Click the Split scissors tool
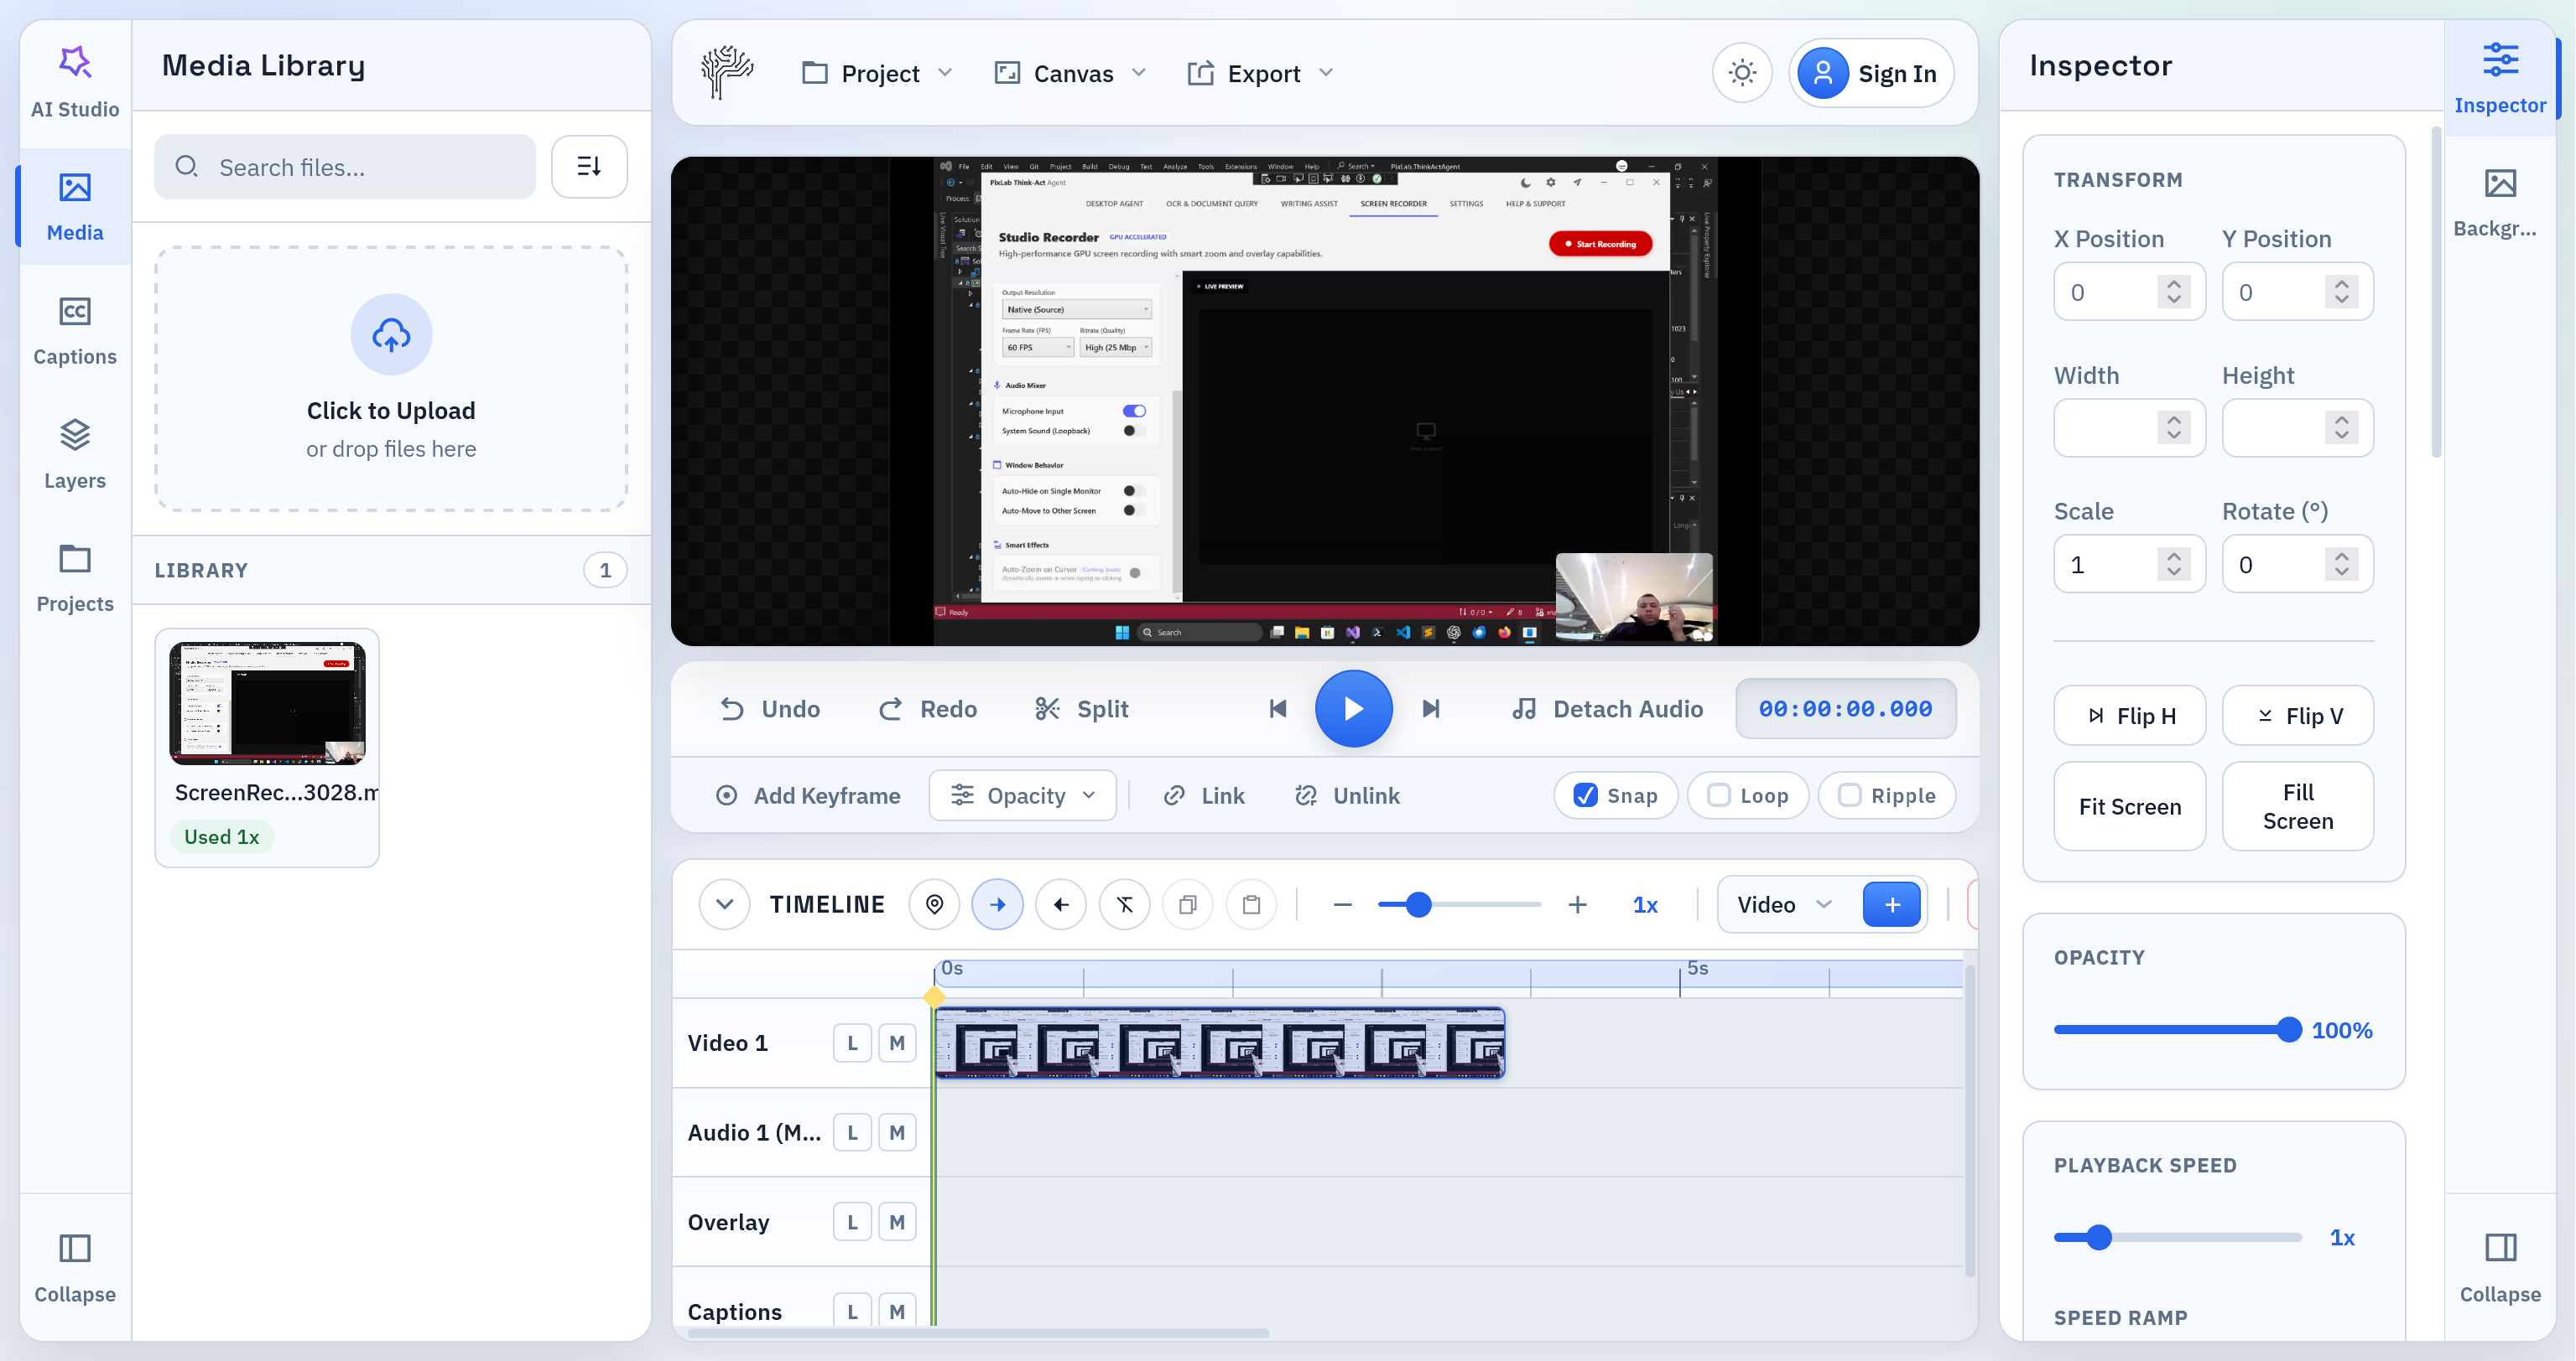Viewport: 2576px width, 1361px height. [1082, 708]
